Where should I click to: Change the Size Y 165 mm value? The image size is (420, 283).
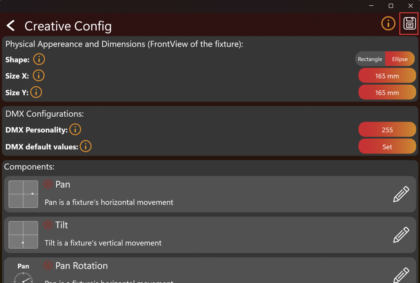pyautogui.click(x=387, y=92)
